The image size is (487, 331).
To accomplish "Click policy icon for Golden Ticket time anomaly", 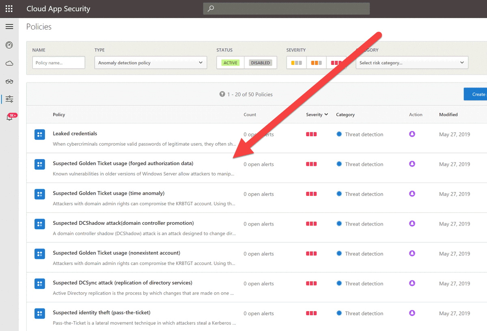I will (x=39, y=194).
